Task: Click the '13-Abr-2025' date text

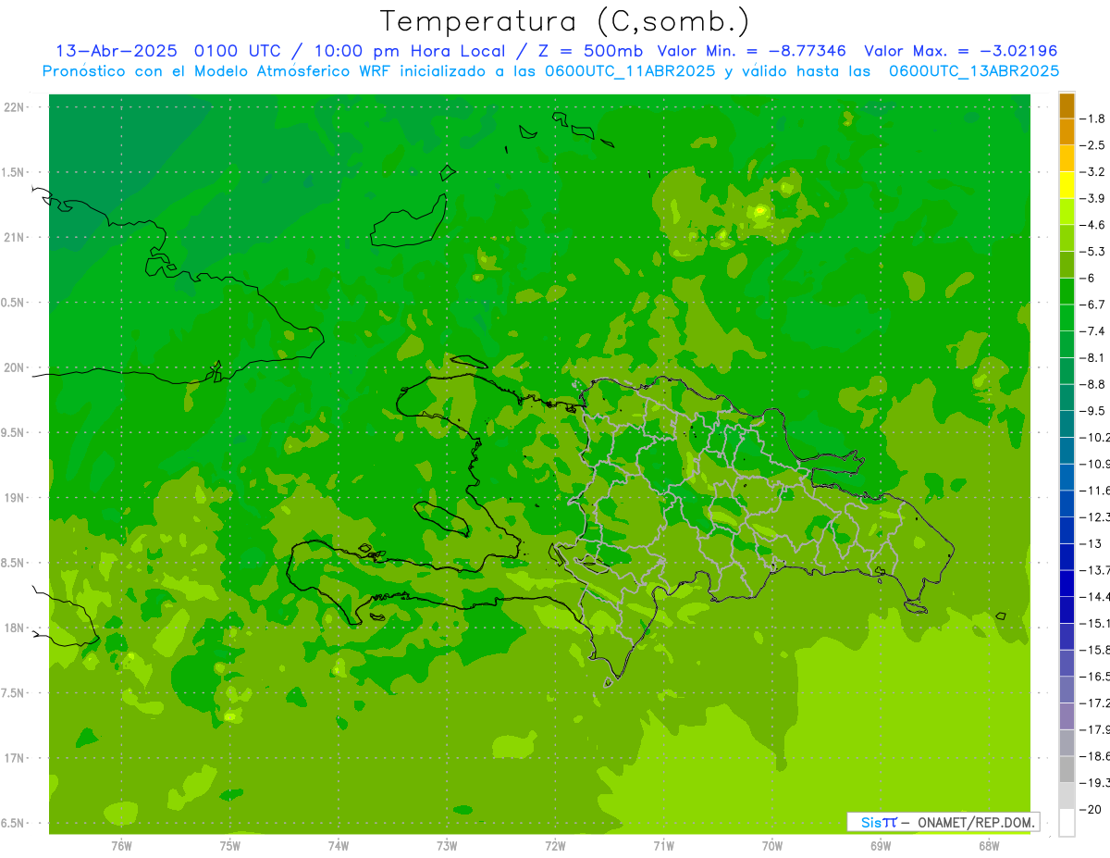Action: (x=117, y=51)
